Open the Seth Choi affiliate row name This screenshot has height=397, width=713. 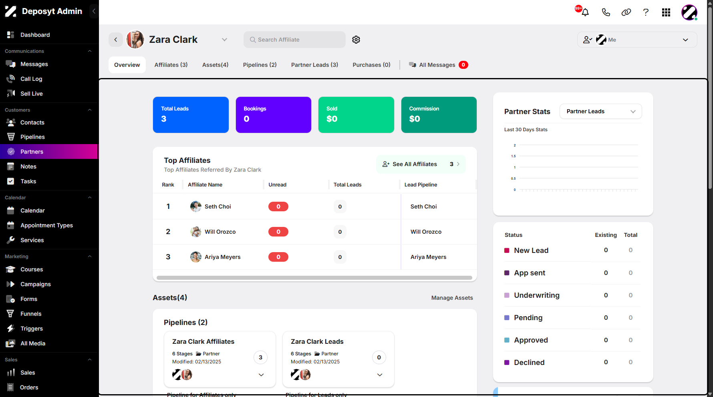pyautogui.click(x=218, y=207)
